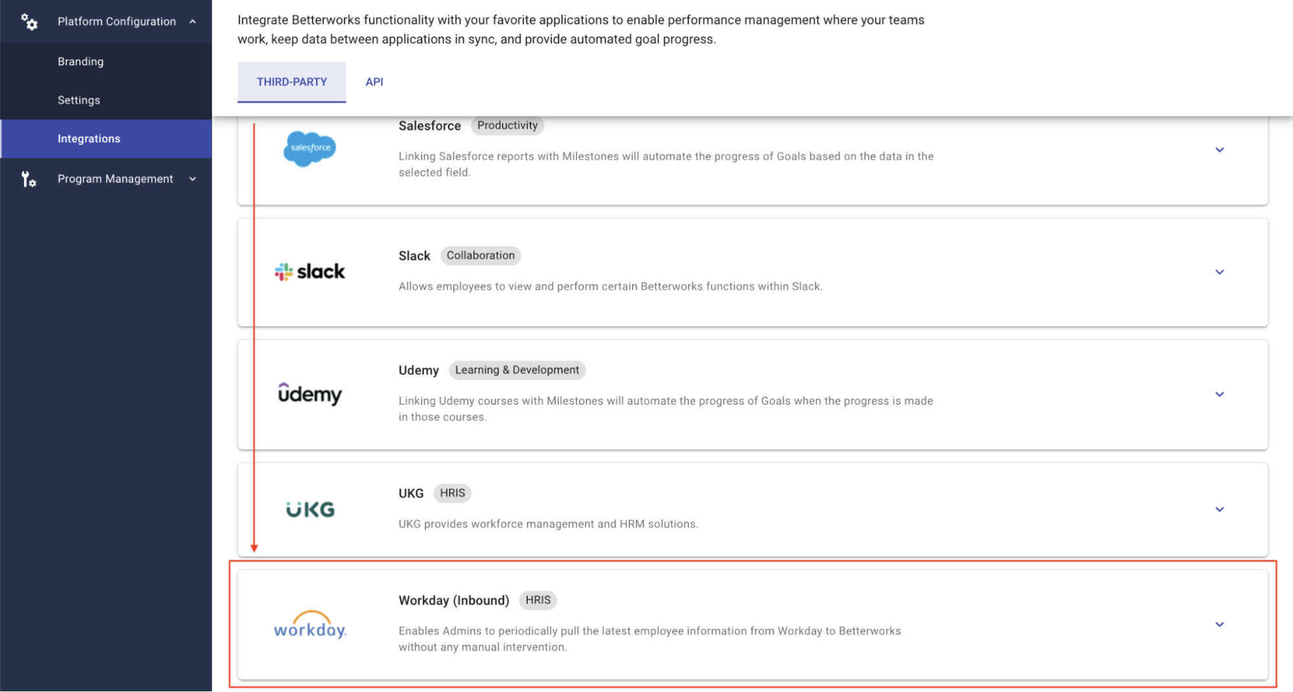This screenshot has width=1293, height=692.
Task: Click the Salesforce description about linking reports
Action: (x=666, y=164)
